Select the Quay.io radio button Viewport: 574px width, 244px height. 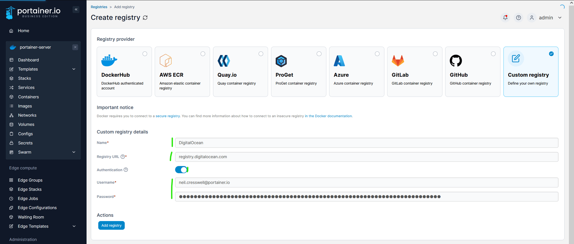tap(261, 54)
